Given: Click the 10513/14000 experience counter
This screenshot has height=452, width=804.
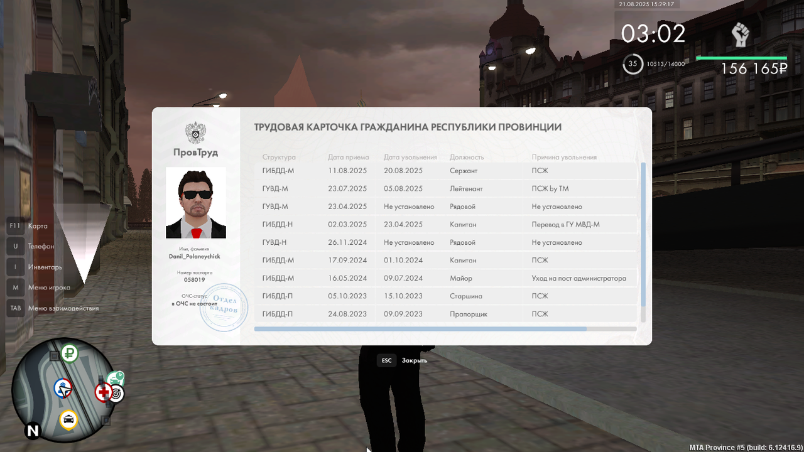Looking at the screenshot, I should click(666, 64).
